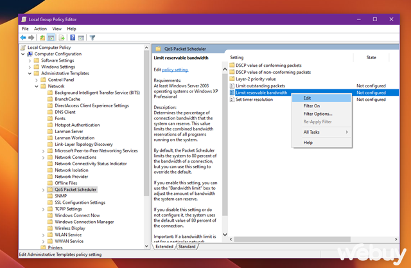Open the Action menu in menu bar

point(40,29)
